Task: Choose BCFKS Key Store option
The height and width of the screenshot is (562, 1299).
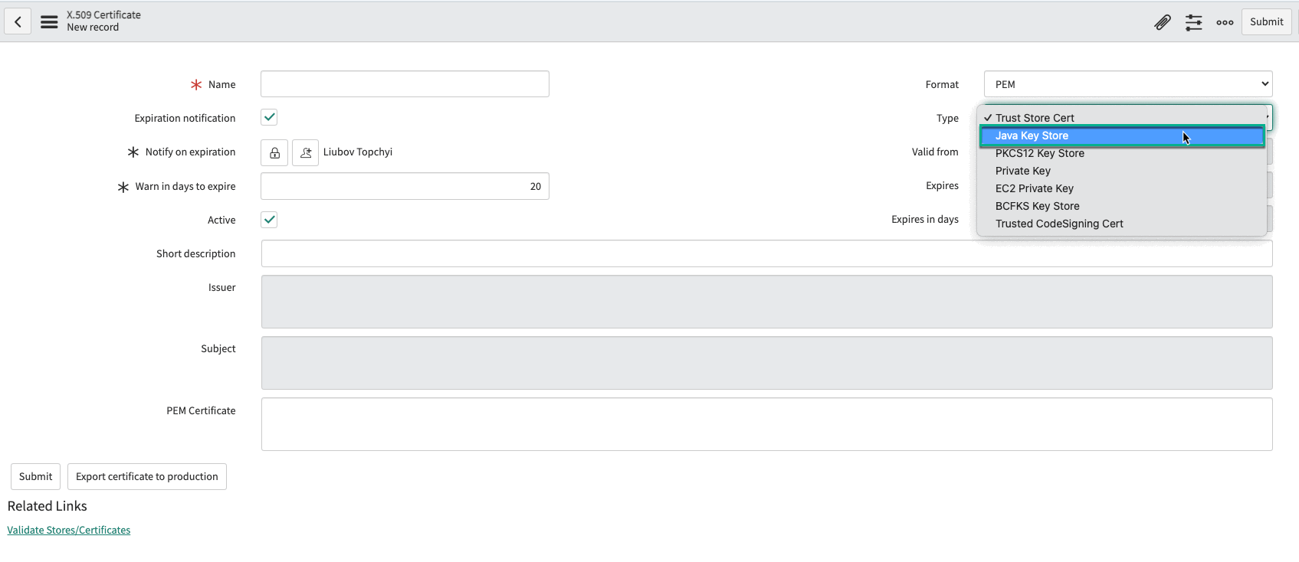Action: click(1037, 206)
